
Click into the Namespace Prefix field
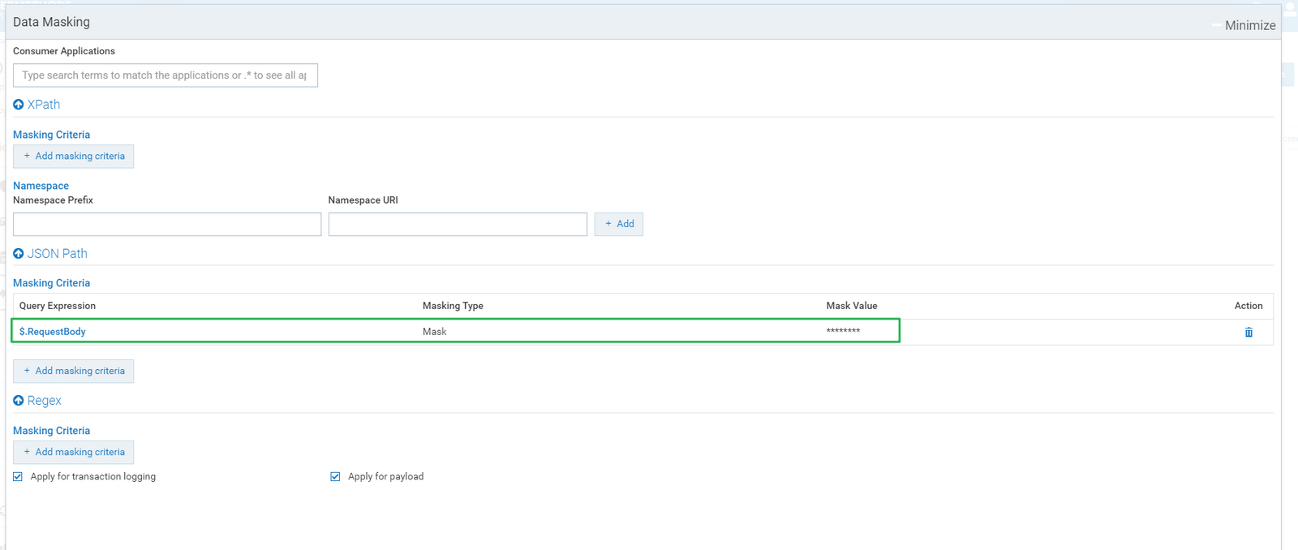tap(167, 225)
